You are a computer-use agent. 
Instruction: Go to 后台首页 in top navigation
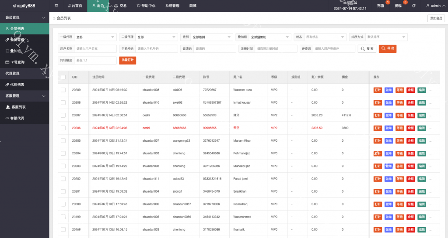click(x=75, y=6)
